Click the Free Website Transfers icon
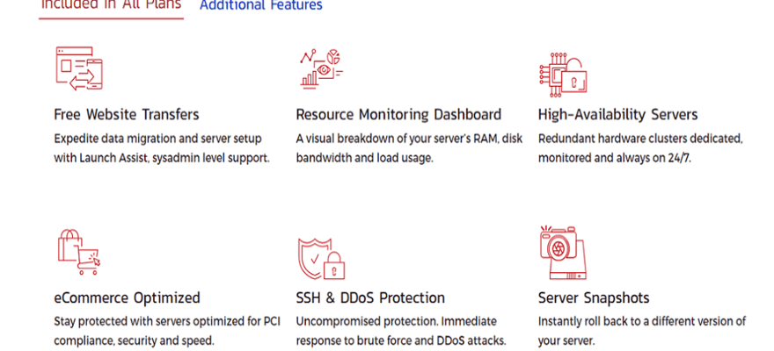Viewport: 774px width, 351px height. tap(79, 68)
